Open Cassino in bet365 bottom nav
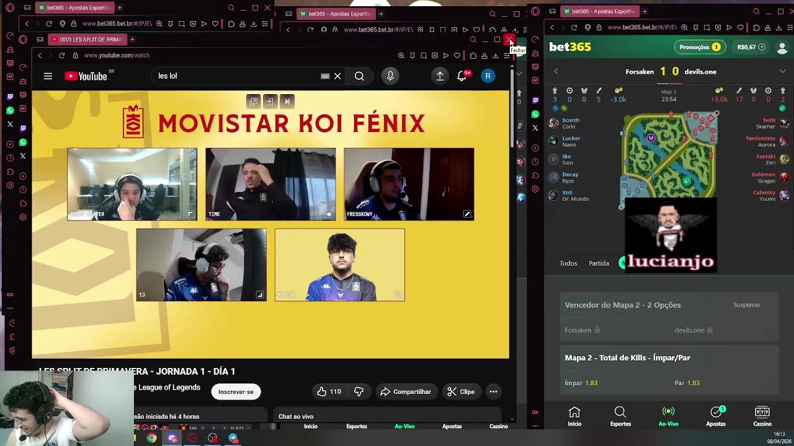 [x=762, y=416]
